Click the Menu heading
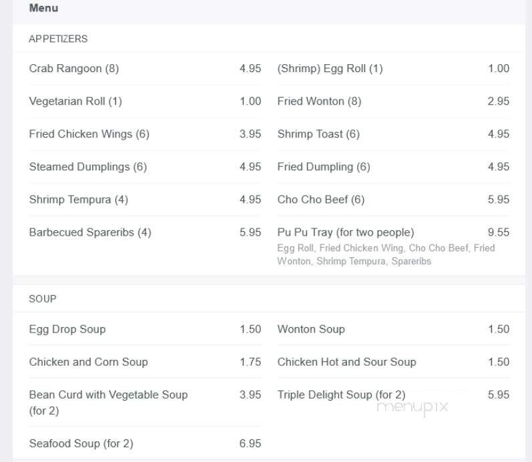 (43, 8)
